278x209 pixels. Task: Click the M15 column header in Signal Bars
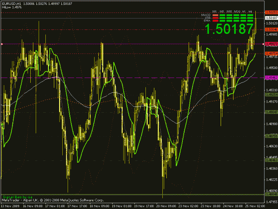pos(229,12)
